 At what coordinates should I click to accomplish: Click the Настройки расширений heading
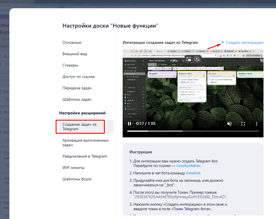pos(82,113)
